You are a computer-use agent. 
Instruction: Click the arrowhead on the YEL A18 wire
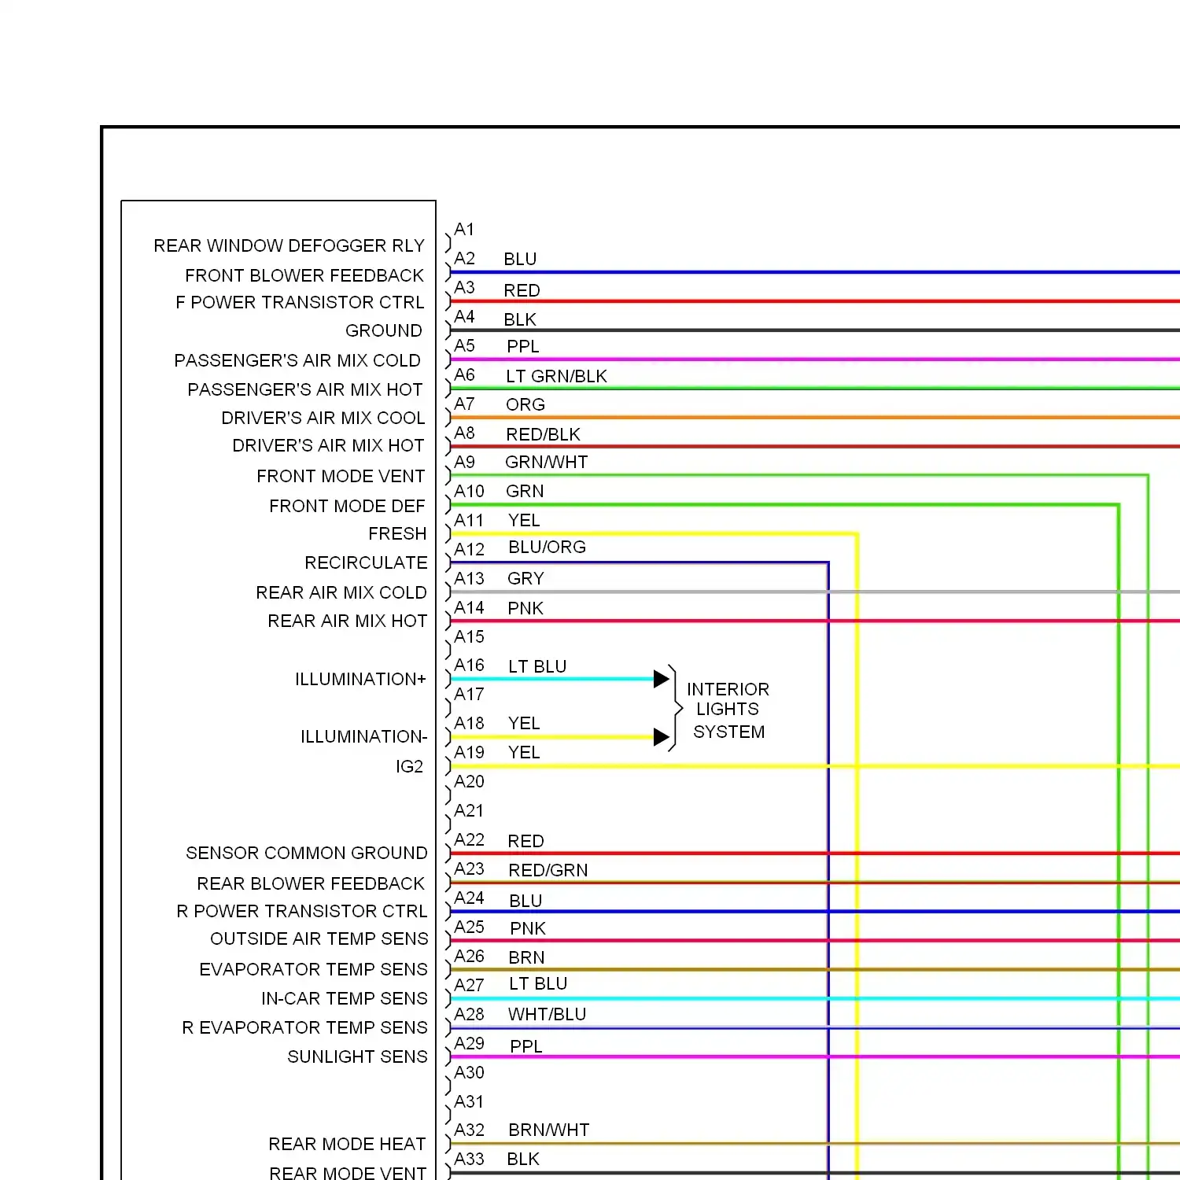(x=661, y=737)
